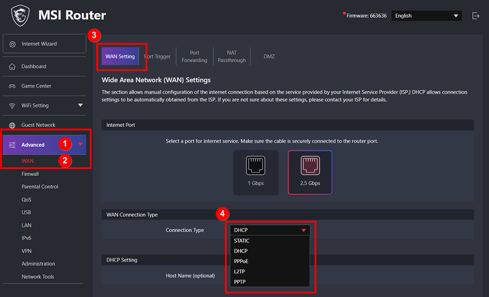Click the Connection Type label
Image resolution: width=489 pixels, height=297 pixels.
[184, 230]
